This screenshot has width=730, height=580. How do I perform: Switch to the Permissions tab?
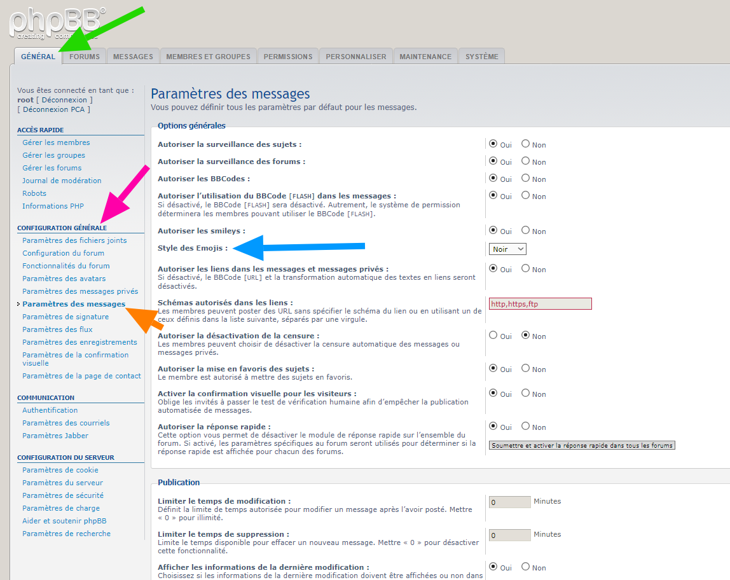pyautogui.click(x=288, y=57)
